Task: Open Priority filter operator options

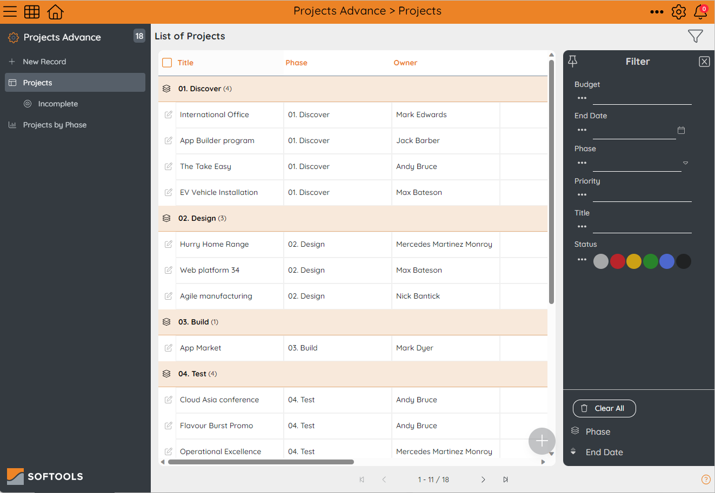Action: click(582, 195)
